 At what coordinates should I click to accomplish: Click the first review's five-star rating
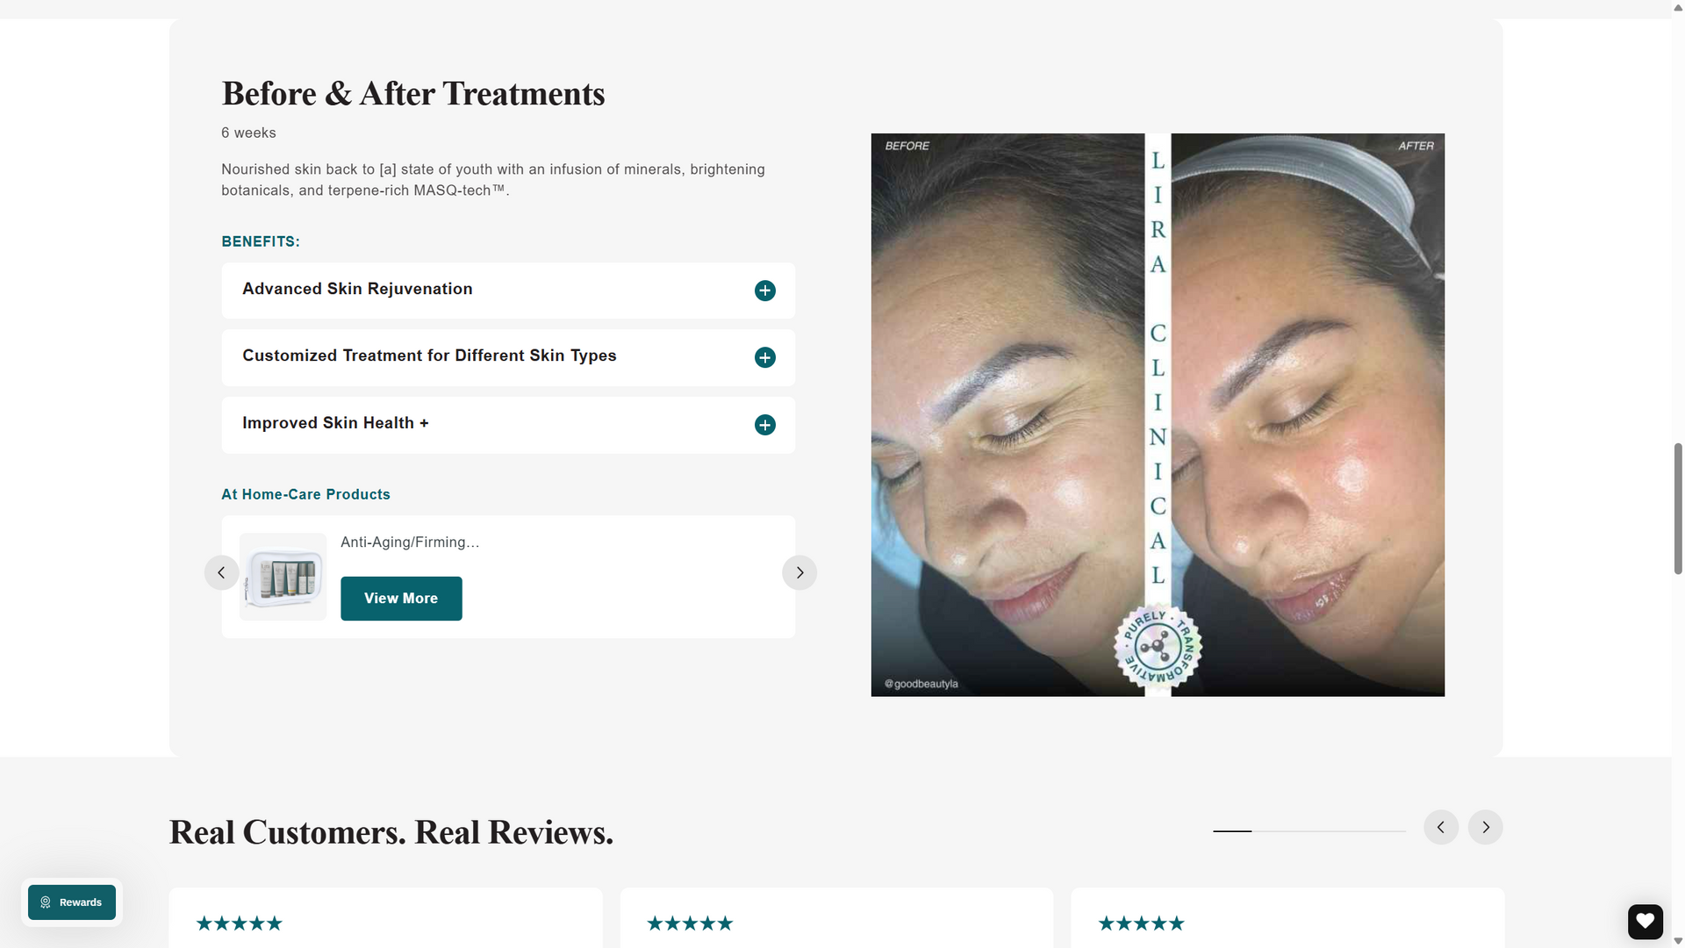pyautogui.click(x=239, y=923)
